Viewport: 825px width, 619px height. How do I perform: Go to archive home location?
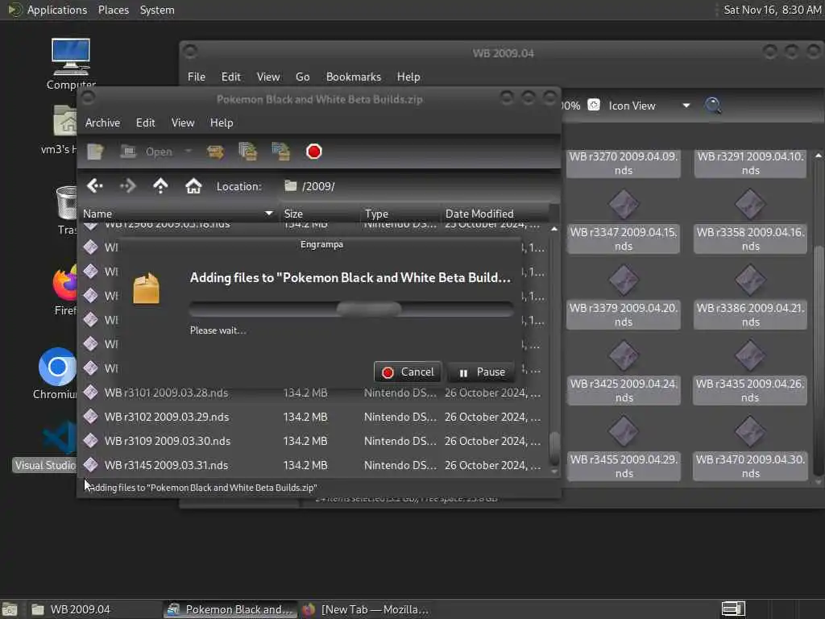coord(193,186)
